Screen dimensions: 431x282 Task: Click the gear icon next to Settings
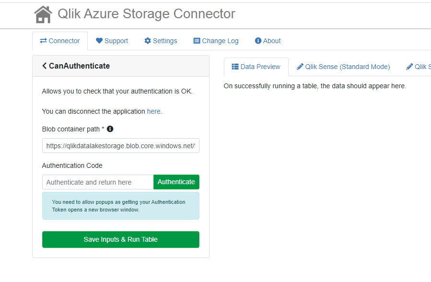[x=148, y=41]
